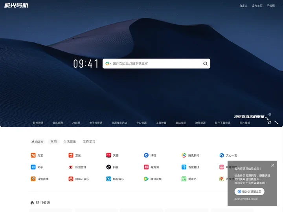
Task: Open the 图片壁纸 category
Action: 245,123
